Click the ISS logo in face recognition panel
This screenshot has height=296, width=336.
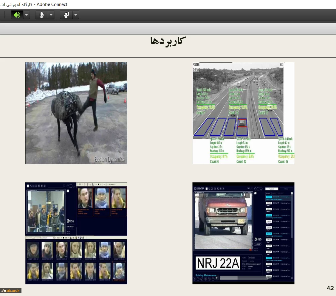(x=71, y=221)
